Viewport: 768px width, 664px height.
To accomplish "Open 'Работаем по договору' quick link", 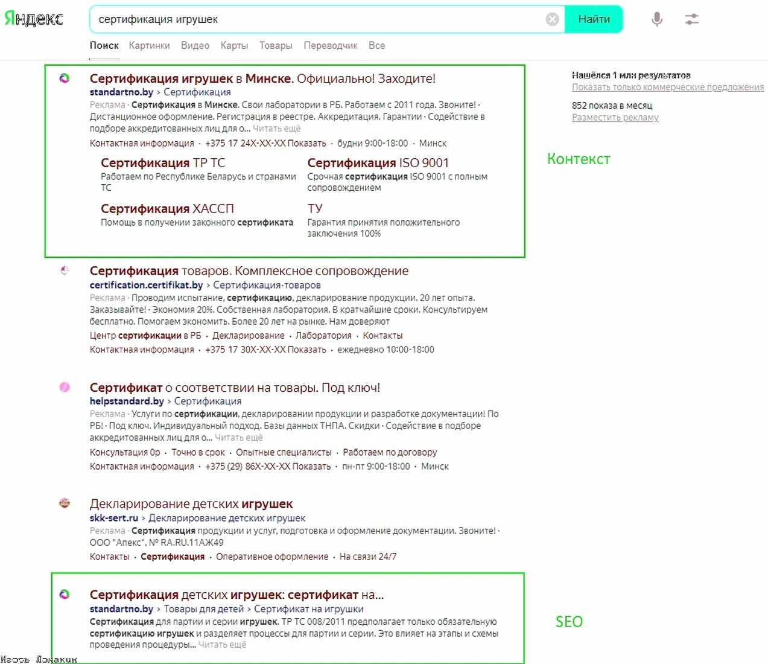I will coord(390,453).
